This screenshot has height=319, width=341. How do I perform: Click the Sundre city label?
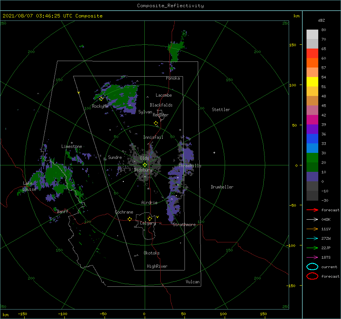(x=115, y=157)
